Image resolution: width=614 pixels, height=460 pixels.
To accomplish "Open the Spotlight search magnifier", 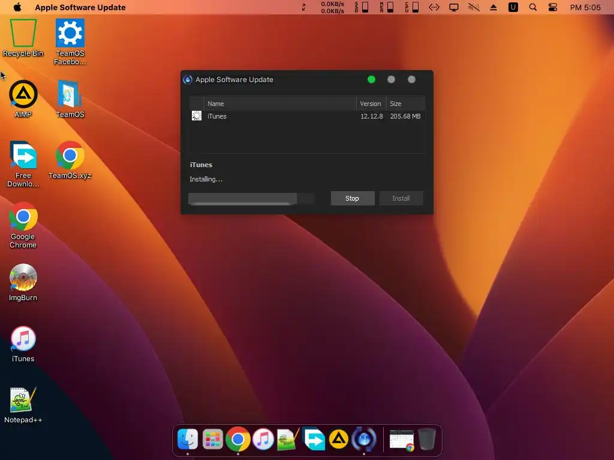I will (x=532, y=7).
